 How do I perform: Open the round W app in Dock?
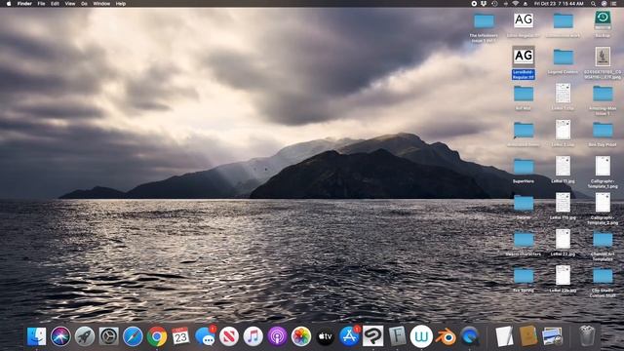[421, 336]
